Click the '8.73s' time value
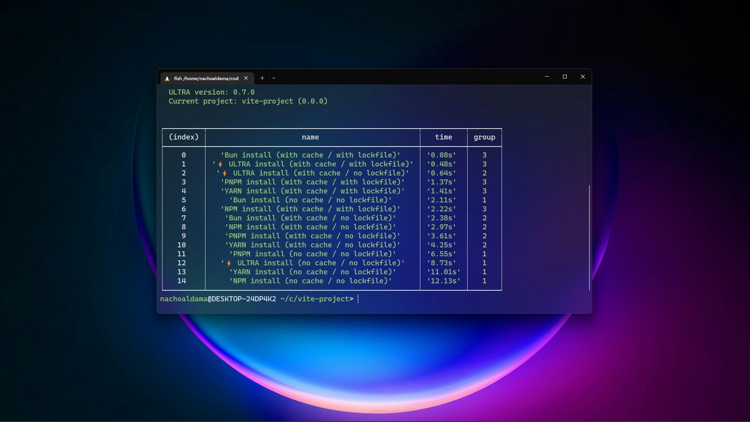 441,263
